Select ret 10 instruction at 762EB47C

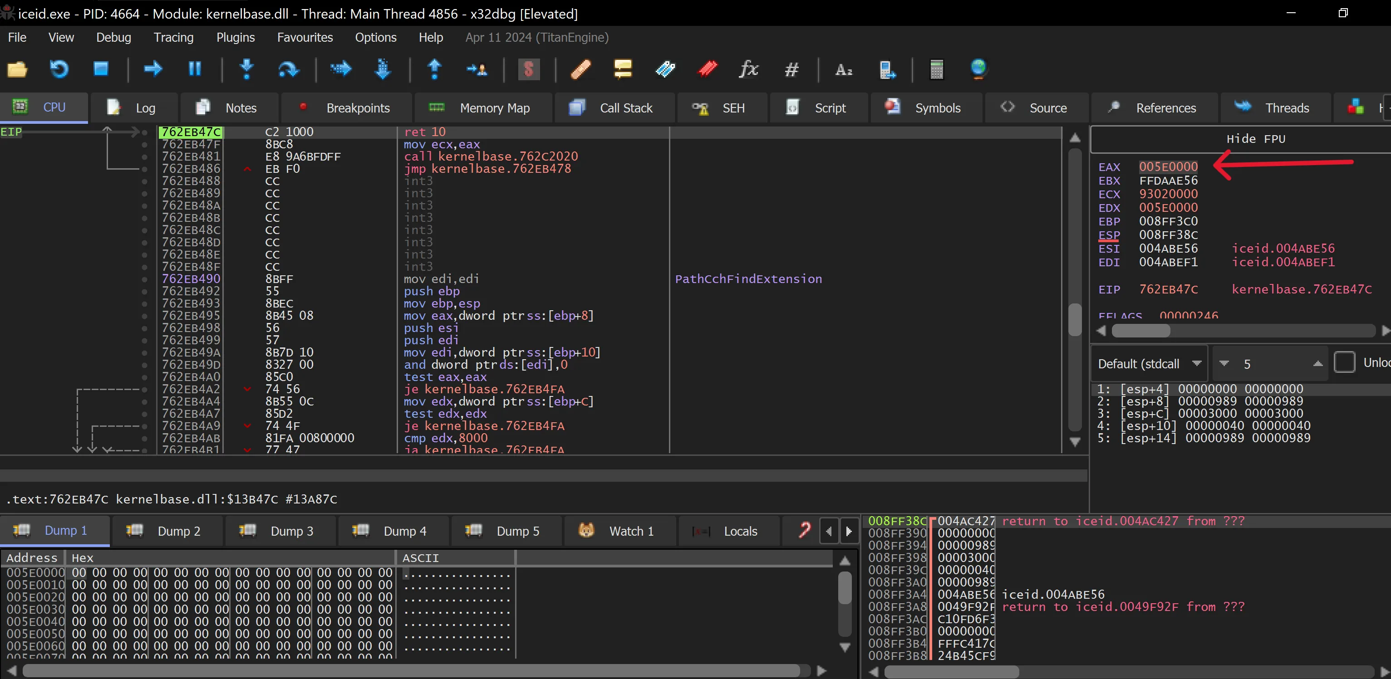pyautogui.click(x=425, y=132)
